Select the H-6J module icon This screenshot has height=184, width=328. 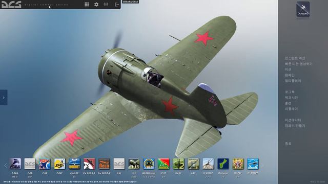pos(119,164)
